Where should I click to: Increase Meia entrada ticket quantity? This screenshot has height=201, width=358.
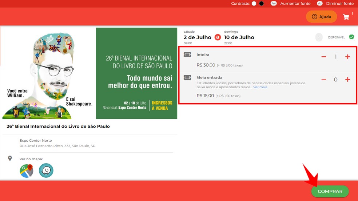[347, 79]
